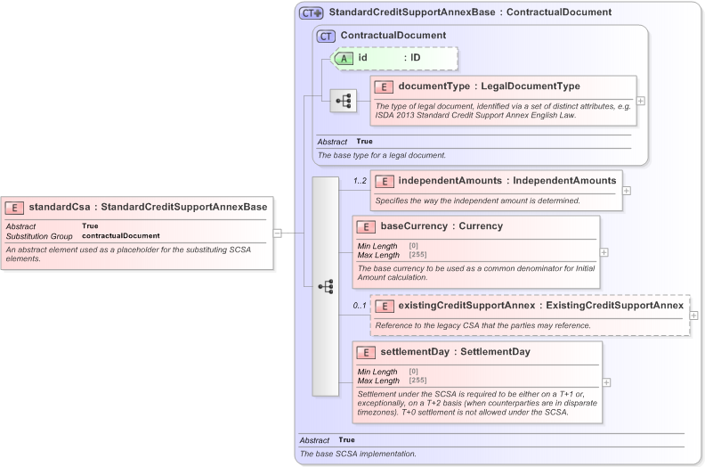Click the existingCreditSupportAnnex element name
Viewport: 705px width, 467px height.
tap(466, 306)
